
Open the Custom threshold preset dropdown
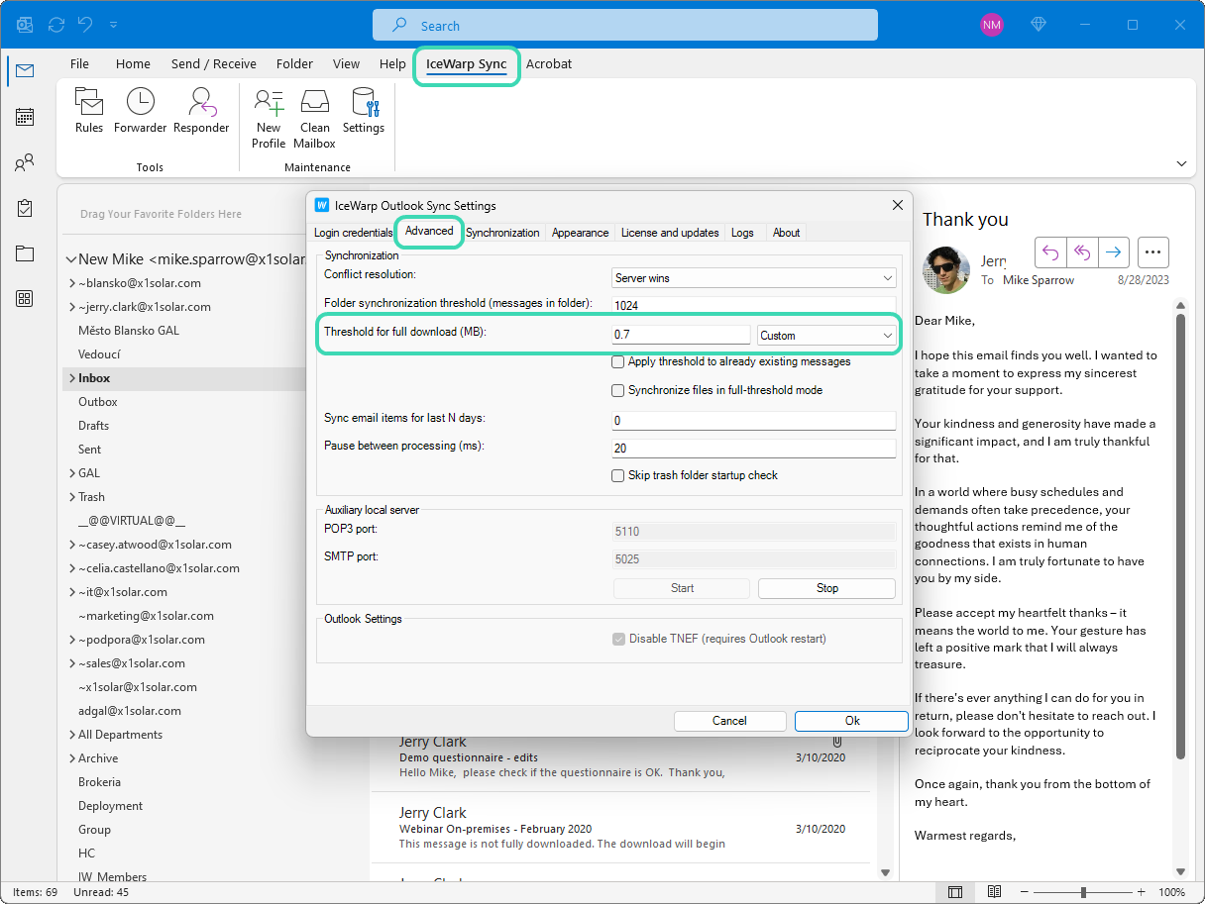pyautogui.click(x=826, y=336)
